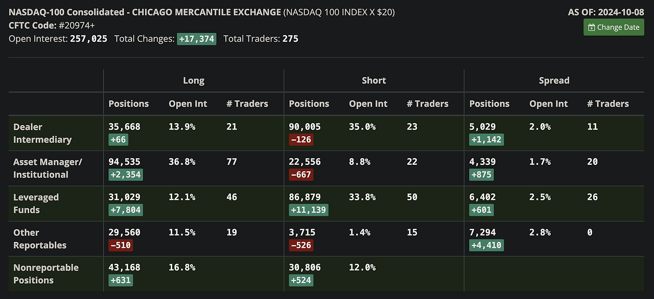Viewport: 654px width, 299px height.
Task: Click Asset Manager short positions 22,556
Action: [305, 162]
